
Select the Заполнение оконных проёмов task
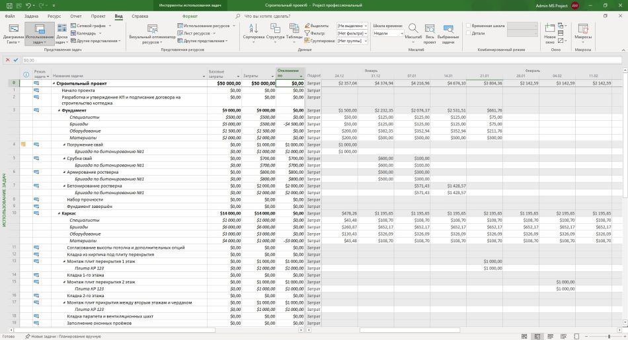[99, 323]
